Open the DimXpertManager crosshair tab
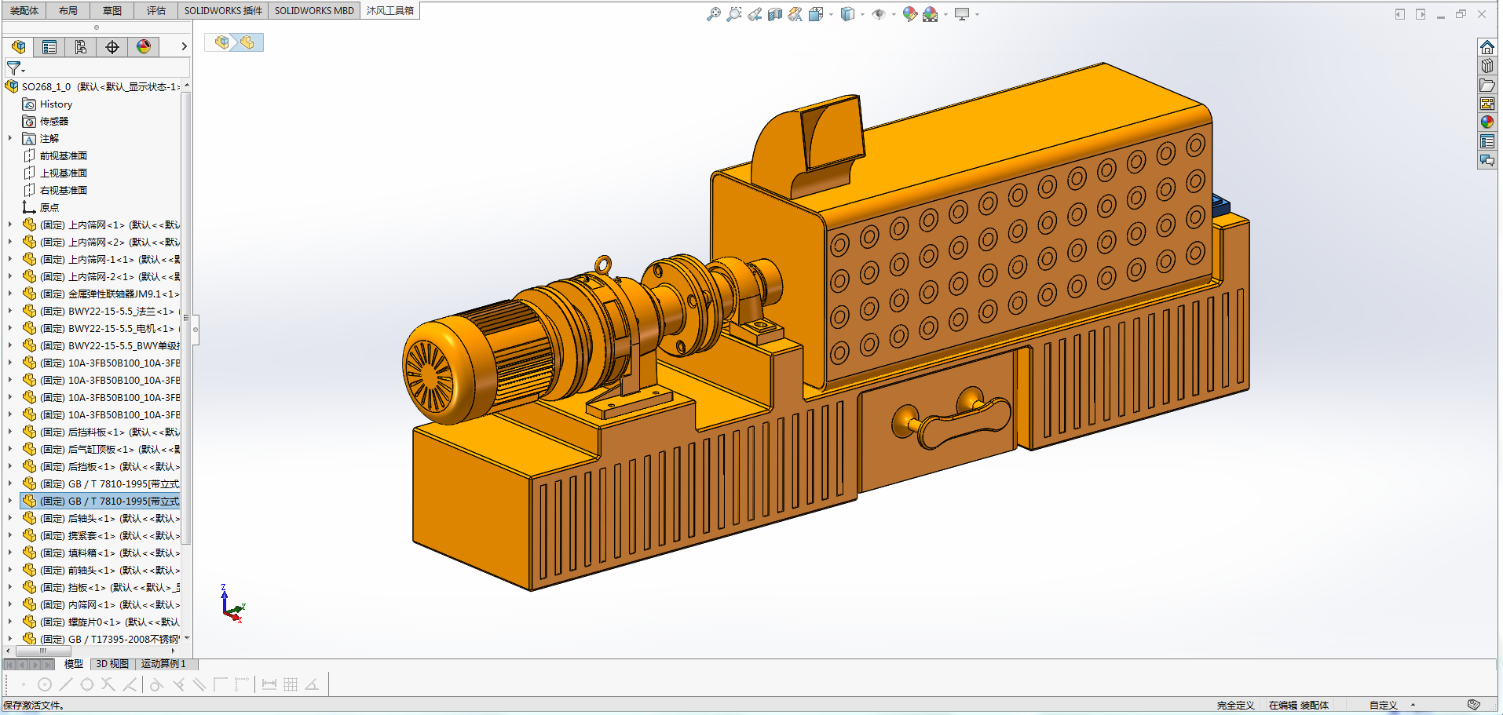Screen dimensions: 1503x715 (x=112, y=46)
